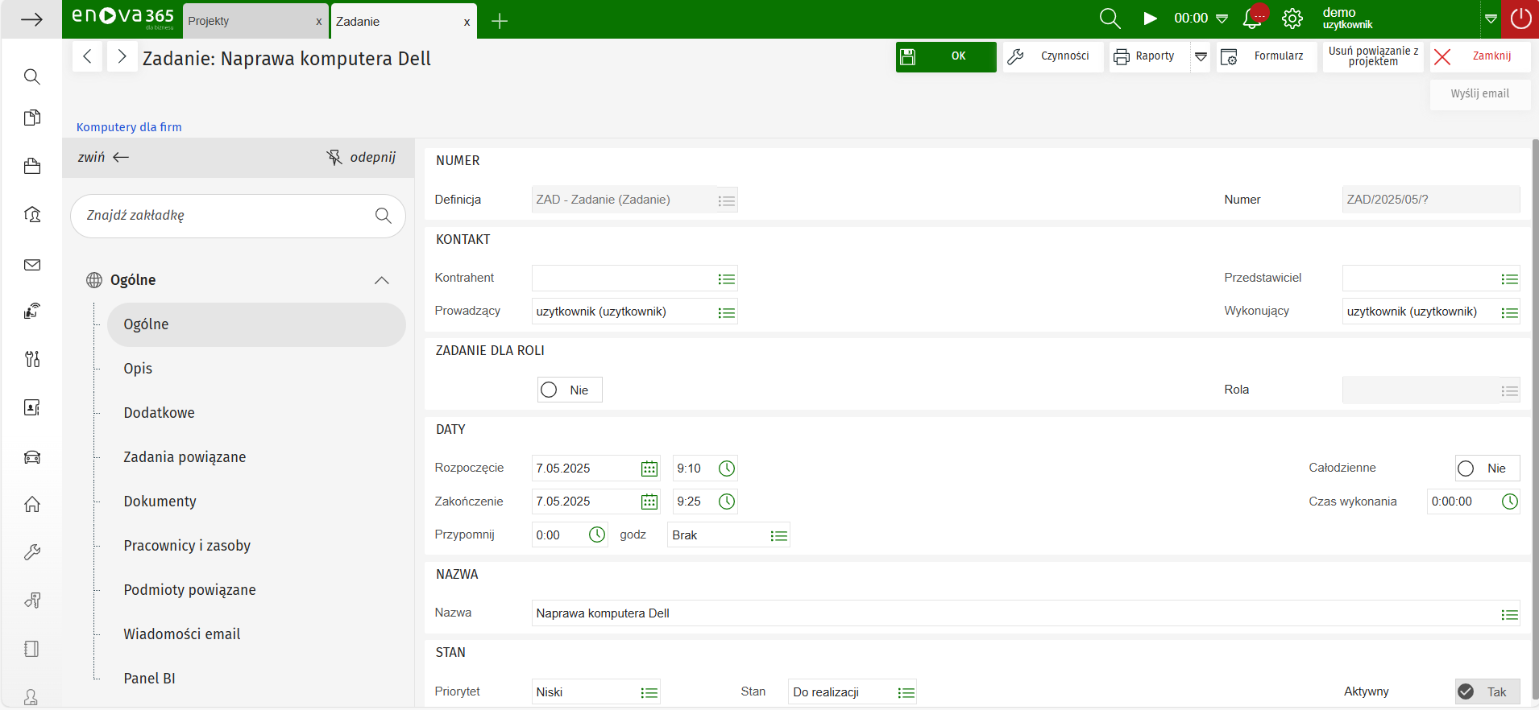Screen dimensions: 1539x710
Task: Click the home icon in left sidebar
Action: (32, 504)
